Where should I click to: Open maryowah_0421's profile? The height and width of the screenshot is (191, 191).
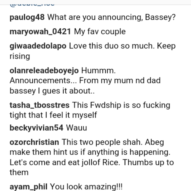click(x=40, y=32)
